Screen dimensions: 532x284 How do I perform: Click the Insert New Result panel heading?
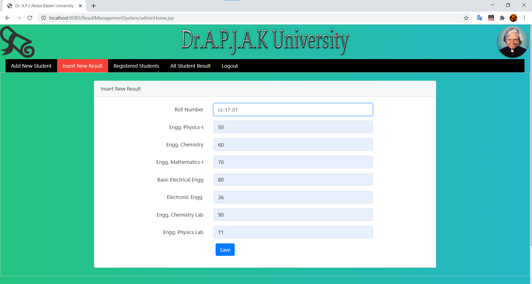point(121,89)
